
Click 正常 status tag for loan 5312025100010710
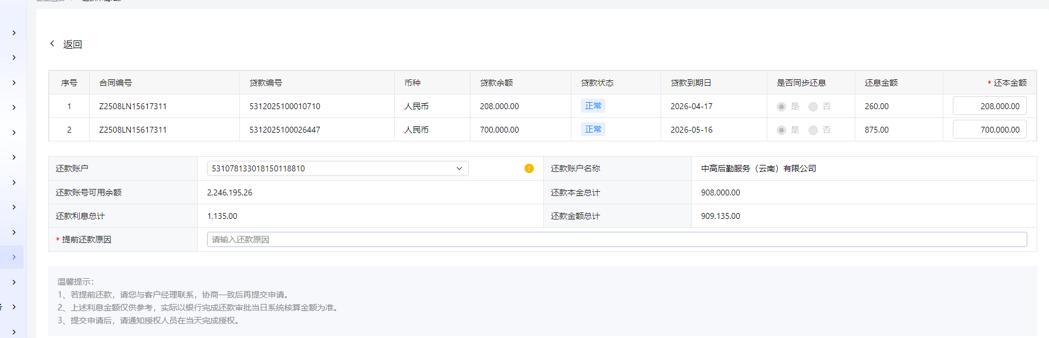coord(593,106)
